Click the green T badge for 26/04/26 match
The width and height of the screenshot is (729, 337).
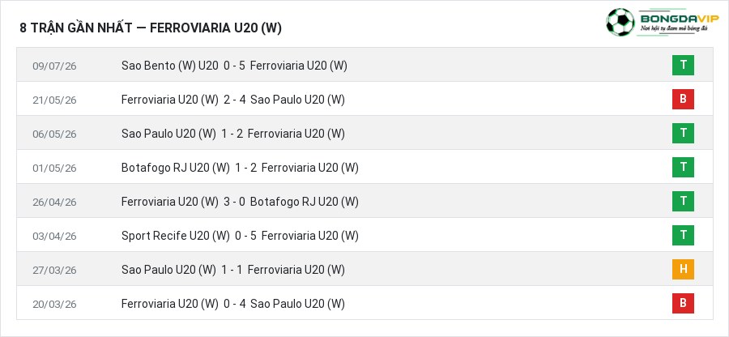[683, 201]
